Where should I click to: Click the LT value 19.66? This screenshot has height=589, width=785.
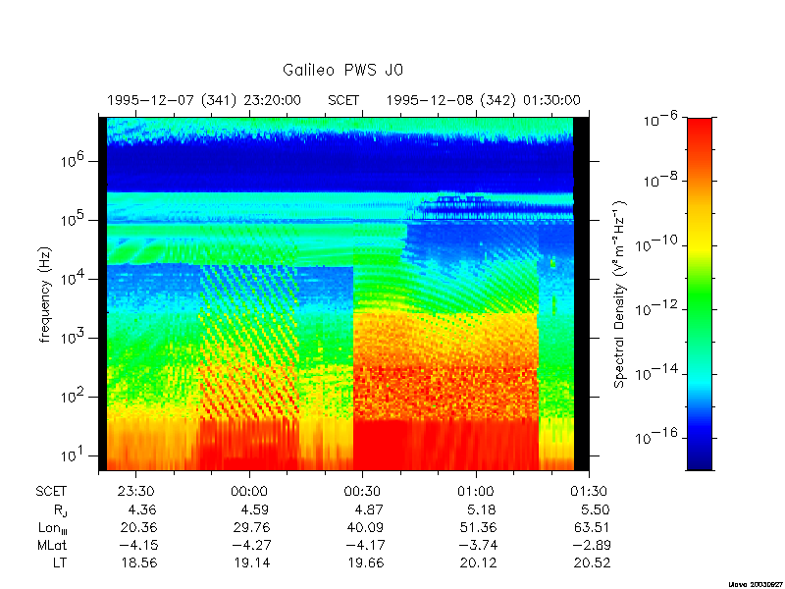coord(366,562)
